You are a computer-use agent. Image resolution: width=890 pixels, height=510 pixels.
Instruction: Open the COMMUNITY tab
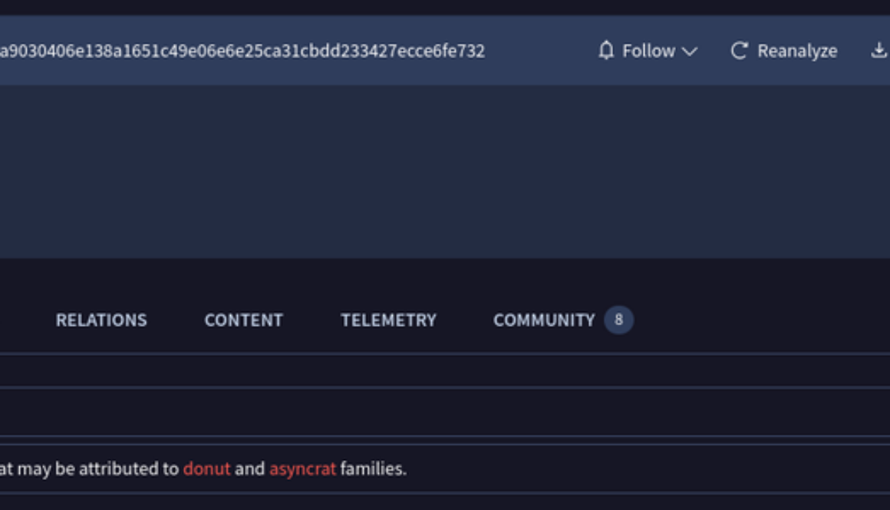545,320
